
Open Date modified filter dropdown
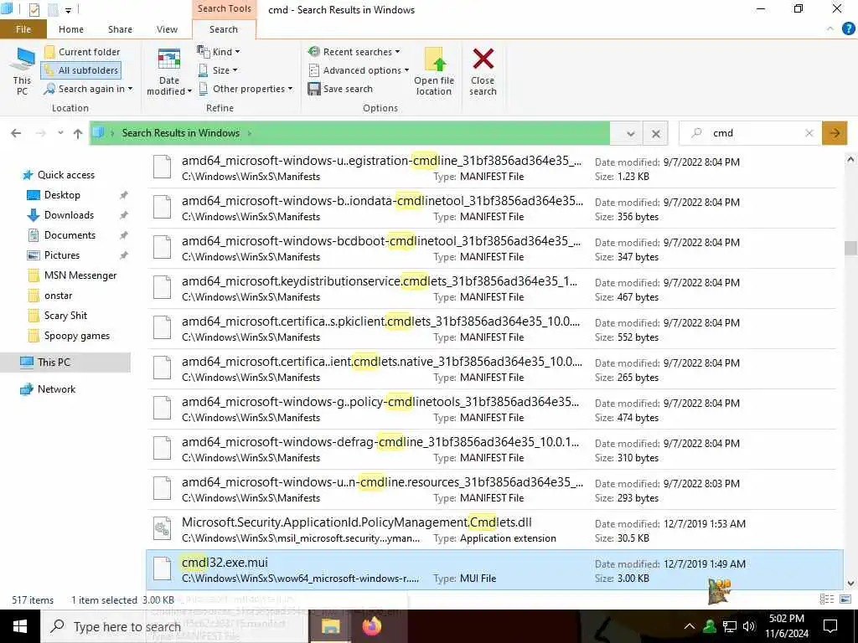pos(169,72)
